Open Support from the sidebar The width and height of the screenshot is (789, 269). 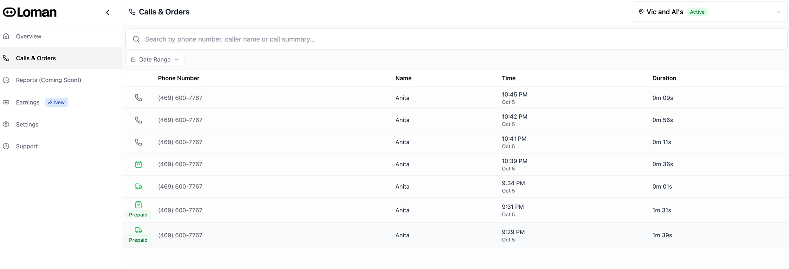(27, 146)
